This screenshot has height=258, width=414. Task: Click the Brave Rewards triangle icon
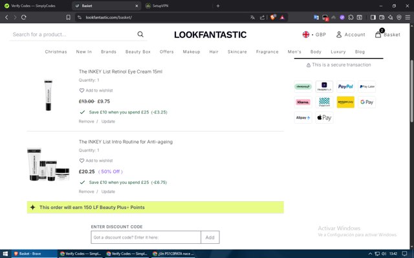(282, 17)
